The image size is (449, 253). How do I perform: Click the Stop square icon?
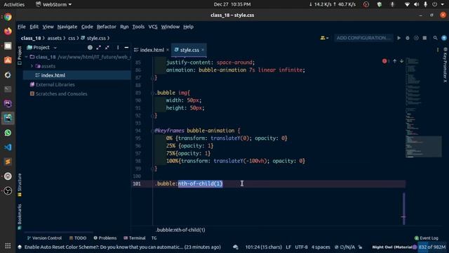coord(424,38)
